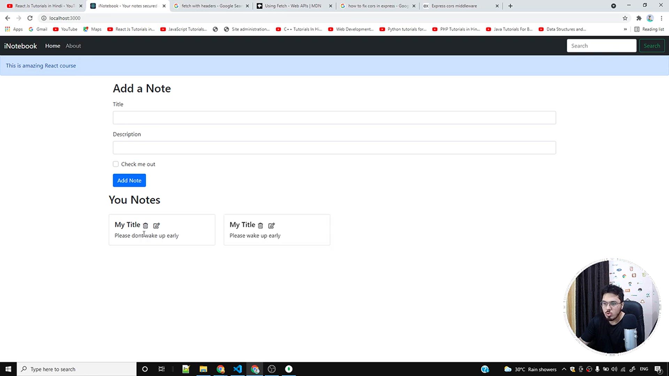Delete the 'Please dont wake up early' note

coord(145,226)
